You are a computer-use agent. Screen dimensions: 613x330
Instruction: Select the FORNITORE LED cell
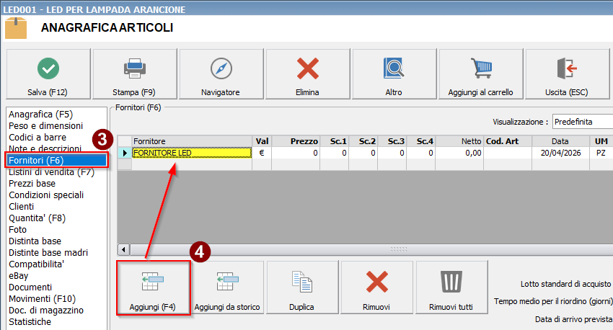(191, 153)
